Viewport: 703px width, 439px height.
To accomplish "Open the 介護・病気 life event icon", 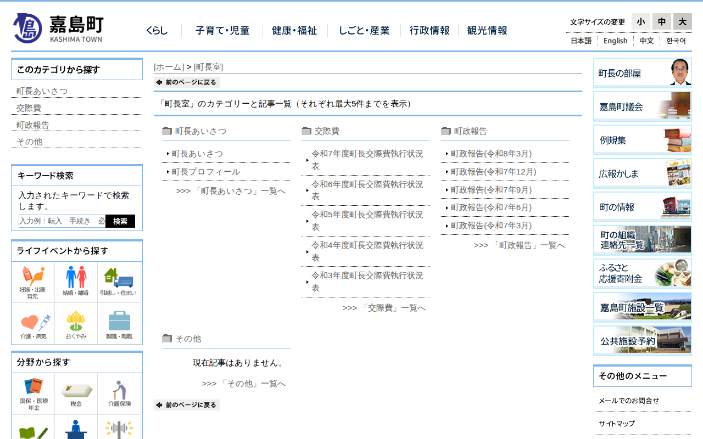I will pyautogui.click(x=33, y=324).
